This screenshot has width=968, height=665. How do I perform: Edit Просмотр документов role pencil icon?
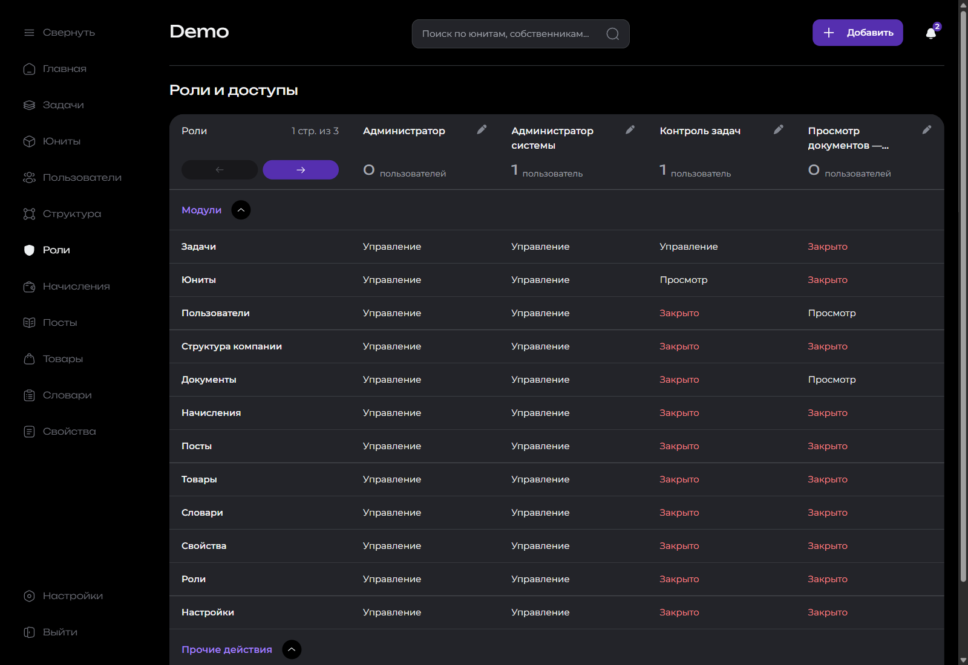pyautogui.click(x=927, y=129)
